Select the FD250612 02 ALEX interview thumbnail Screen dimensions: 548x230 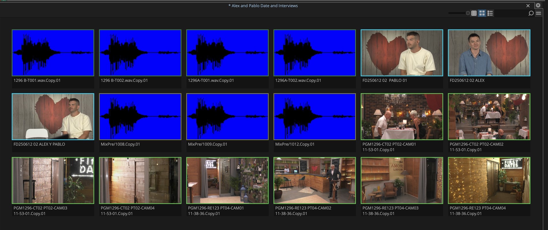click(x=489, y=53)
